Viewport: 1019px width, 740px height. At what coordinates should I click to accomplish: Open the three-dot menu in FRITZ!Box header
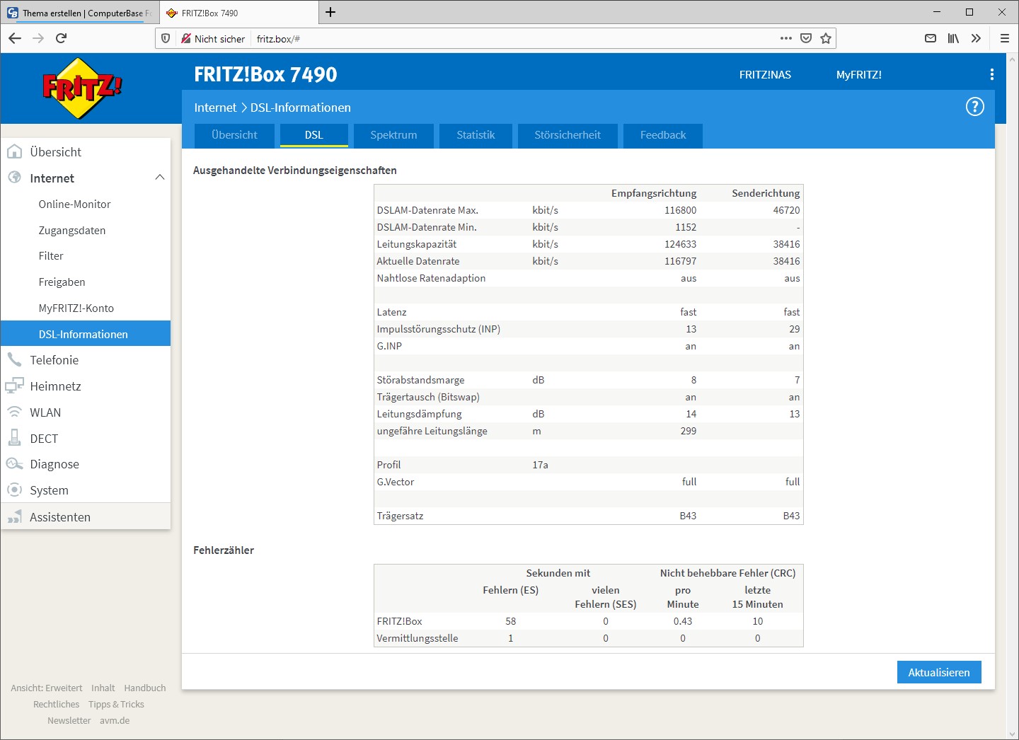pos(992,74)
